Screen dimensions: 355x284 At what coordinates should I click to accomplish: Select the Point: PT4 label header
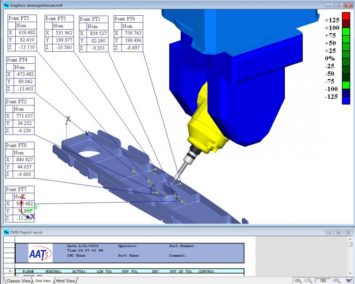[x=21, y=60]
